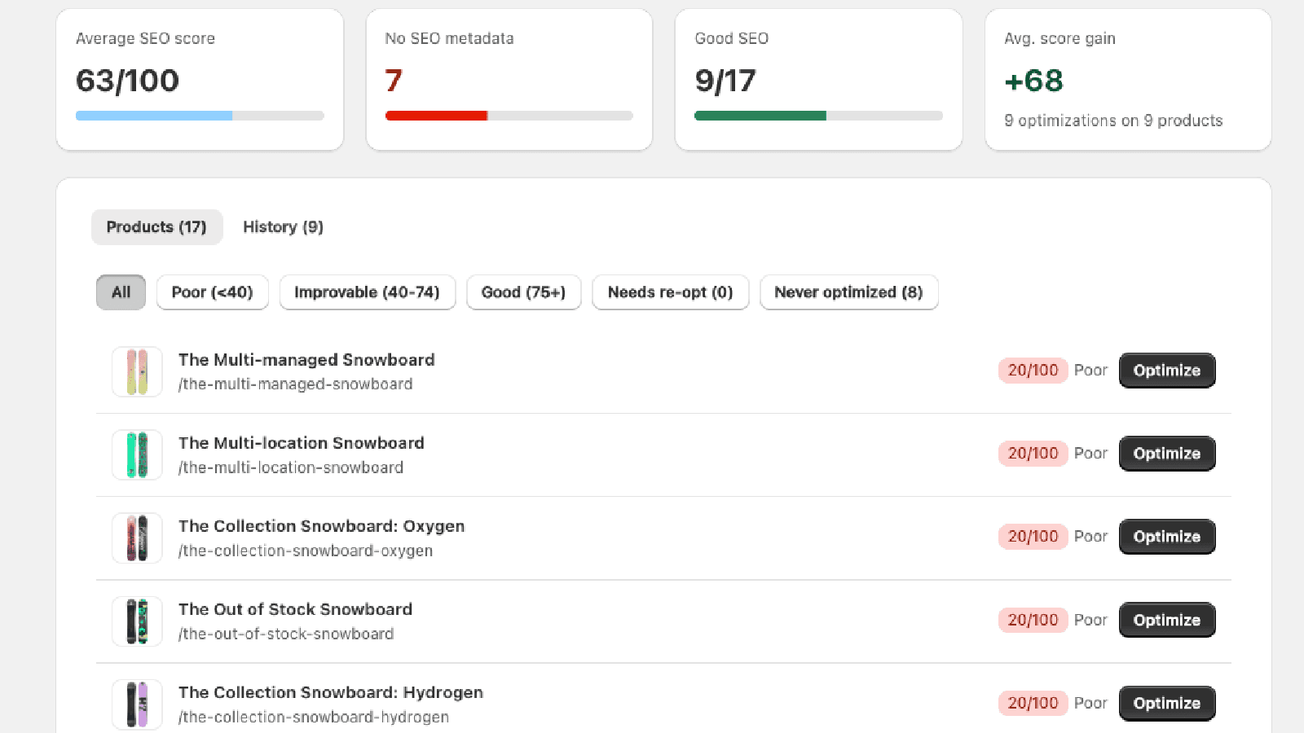Screen dimensions: 1304x733
Task: Click the green Good SEO progress bar
Action: click(x=818, y=116)
